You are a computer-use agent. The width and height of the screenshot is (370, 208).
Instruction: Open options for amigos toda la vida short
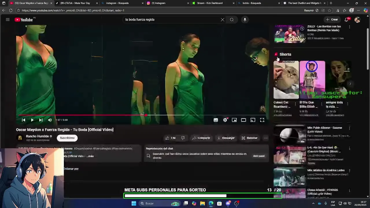[348, 104]
